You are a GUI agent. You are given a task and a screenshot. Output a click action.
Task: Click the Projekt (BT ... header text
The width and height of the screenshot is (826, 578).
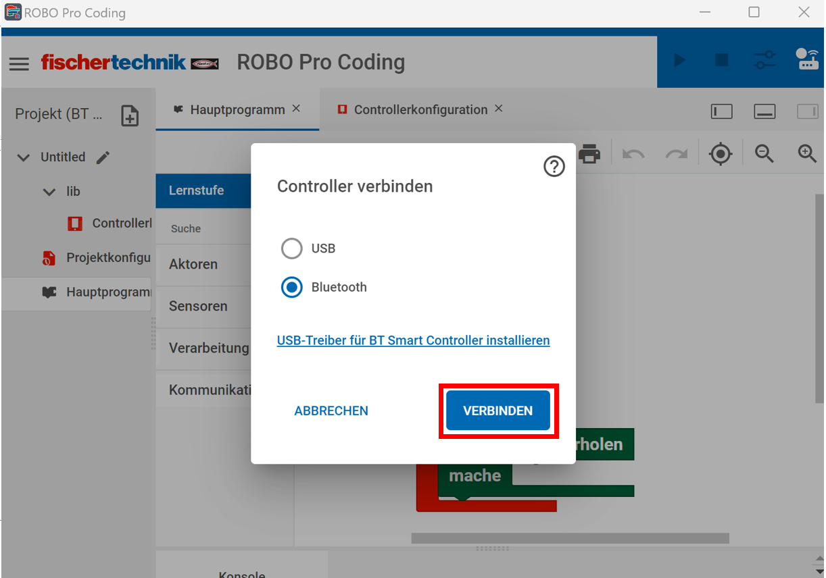click(x=59, y=114)
